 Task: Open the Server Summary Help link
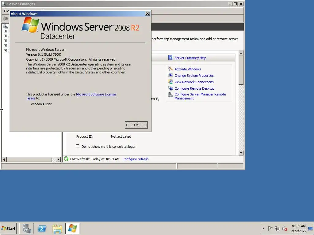point(190,58)
